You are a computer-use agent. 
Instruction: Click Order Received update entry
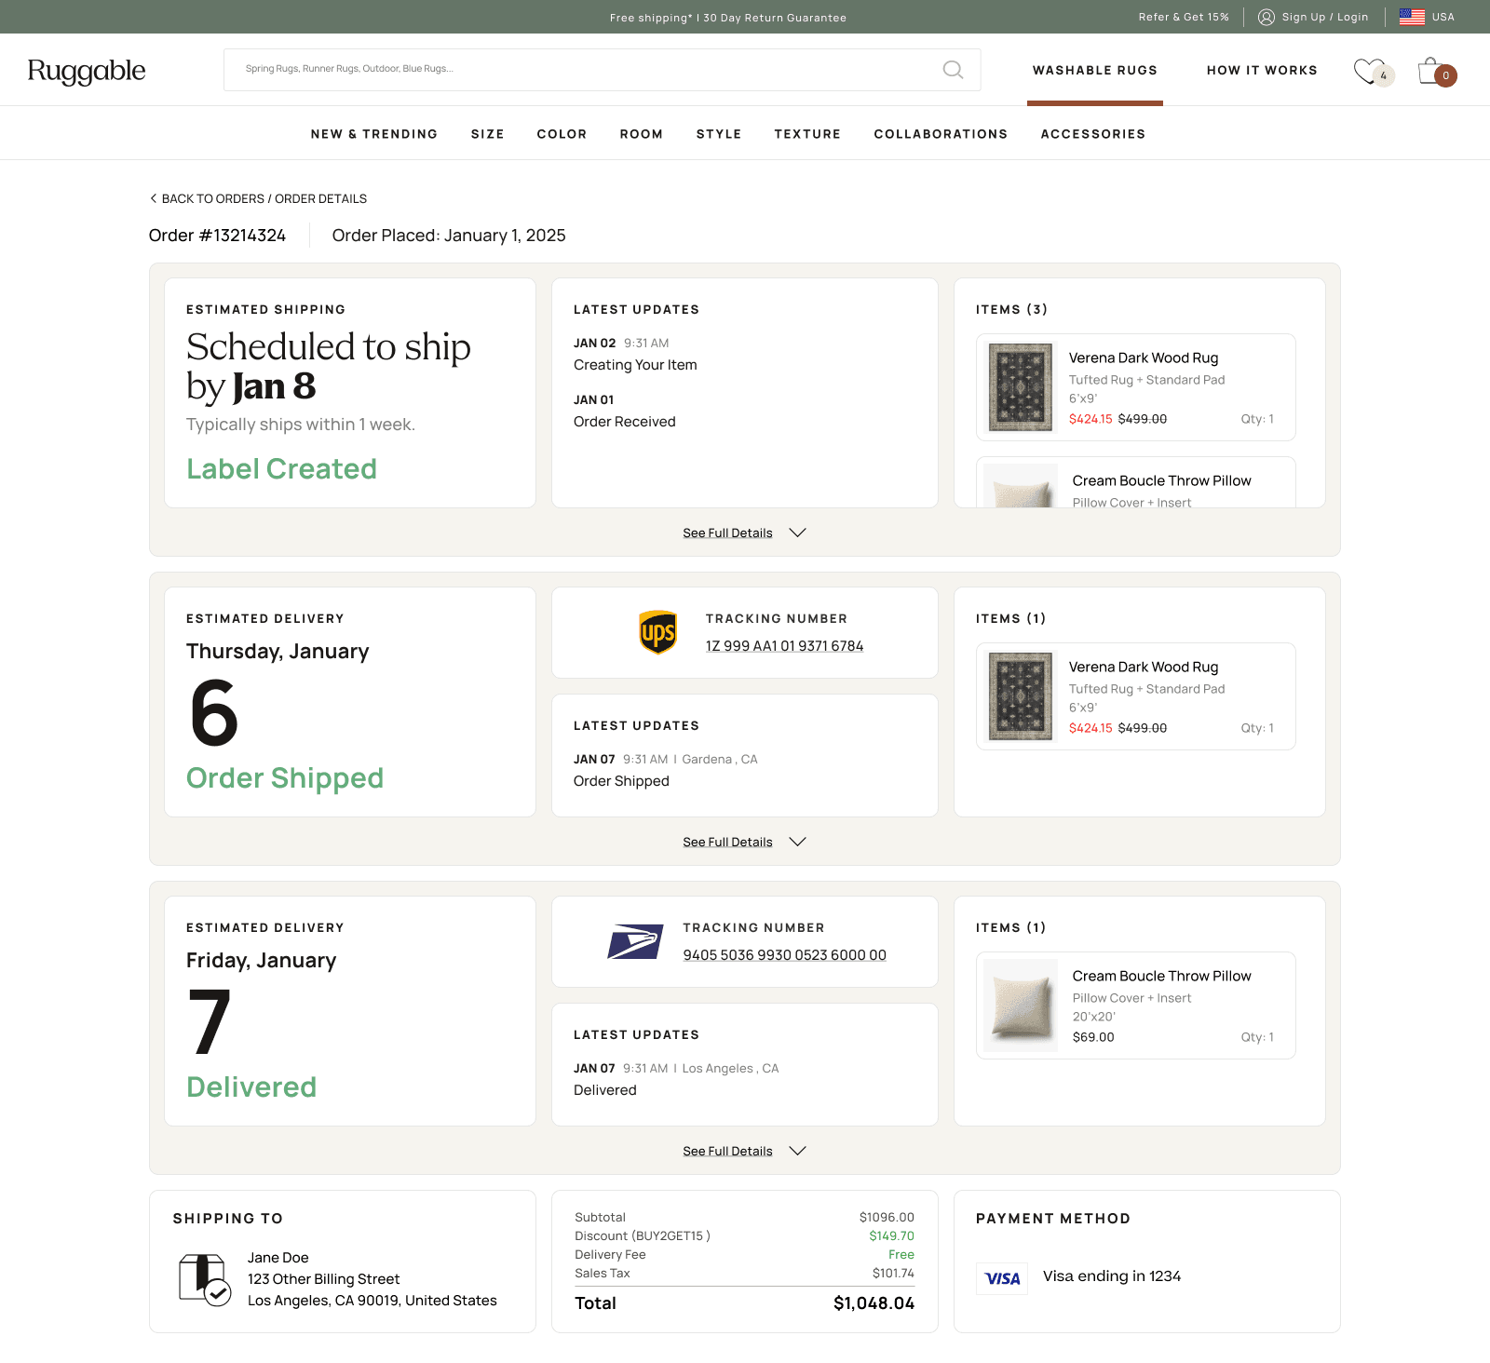click(x=625, y=422)
